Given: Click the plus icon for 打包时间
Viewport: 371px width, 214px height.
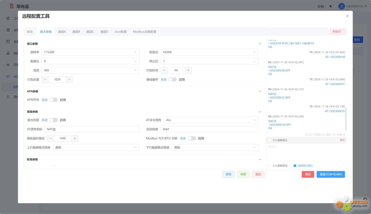Looking at the screenshot, I should click(188, 70).
